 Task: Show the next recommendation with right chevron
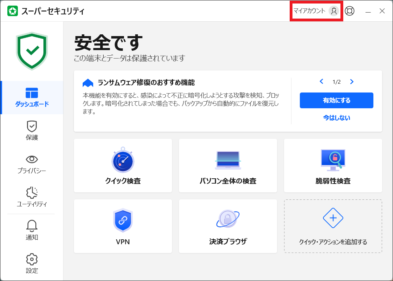point(352,82)
